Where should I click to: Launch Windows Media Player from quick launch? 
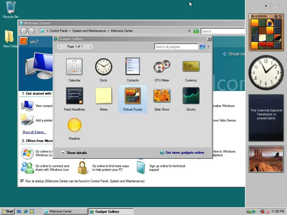click(x=32, y=212)
